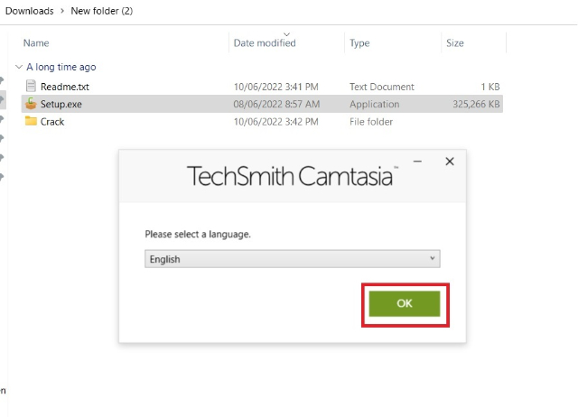Viewport: 578px width, 417px height.
Task: Click the date 10/06/2022 3:41 PM
Action: (x=275, y=87)
